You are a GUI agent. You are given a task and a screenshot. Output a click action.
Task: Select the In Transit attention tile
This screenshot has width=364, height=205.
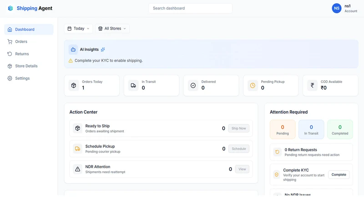pyautogui.click(x=311, y=129)
